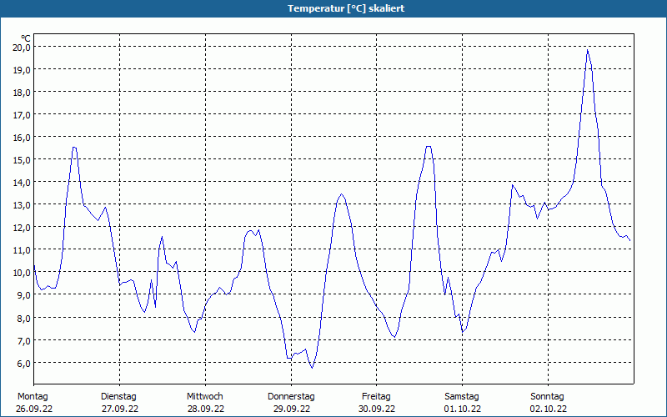
Task: Select the Samstag 01.10.22 date label
Action: click(x=463, y=403)
